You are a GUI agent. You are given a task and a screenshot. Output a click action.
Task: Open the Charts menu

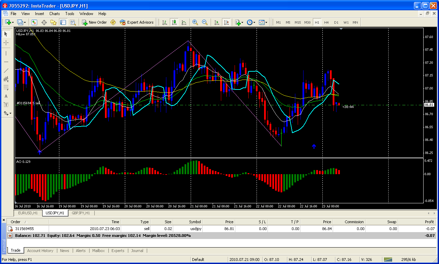(x=55, y=14)
